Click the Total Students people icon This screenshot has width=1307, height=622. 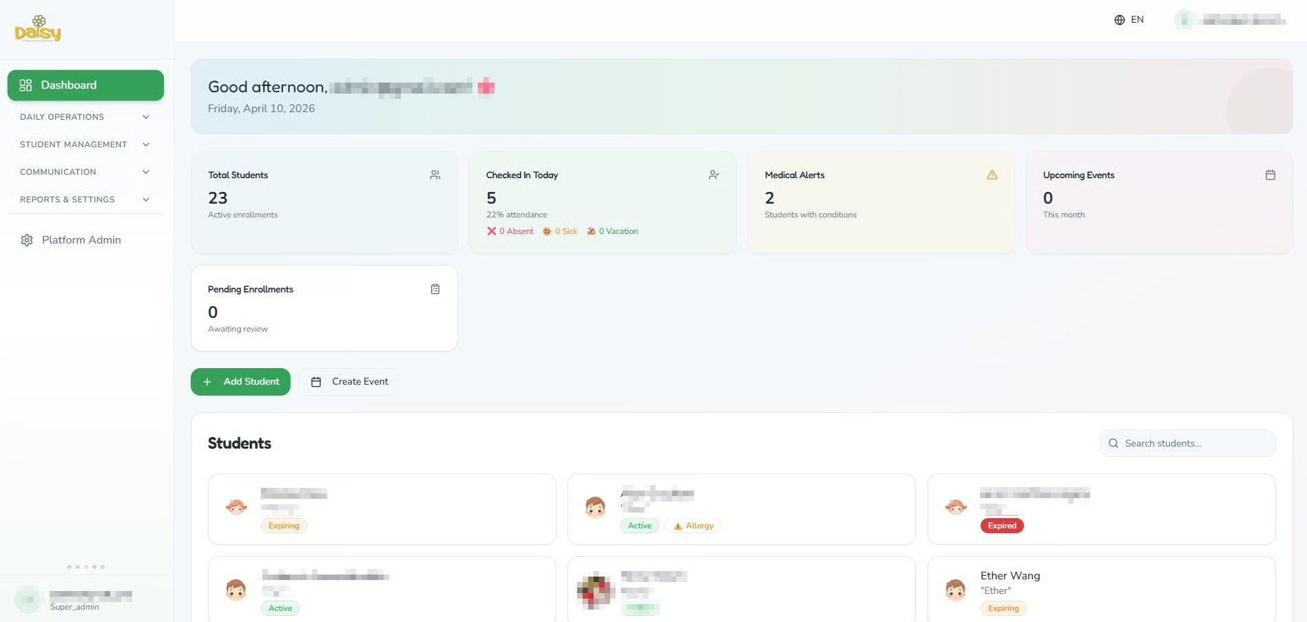(435, 175)
